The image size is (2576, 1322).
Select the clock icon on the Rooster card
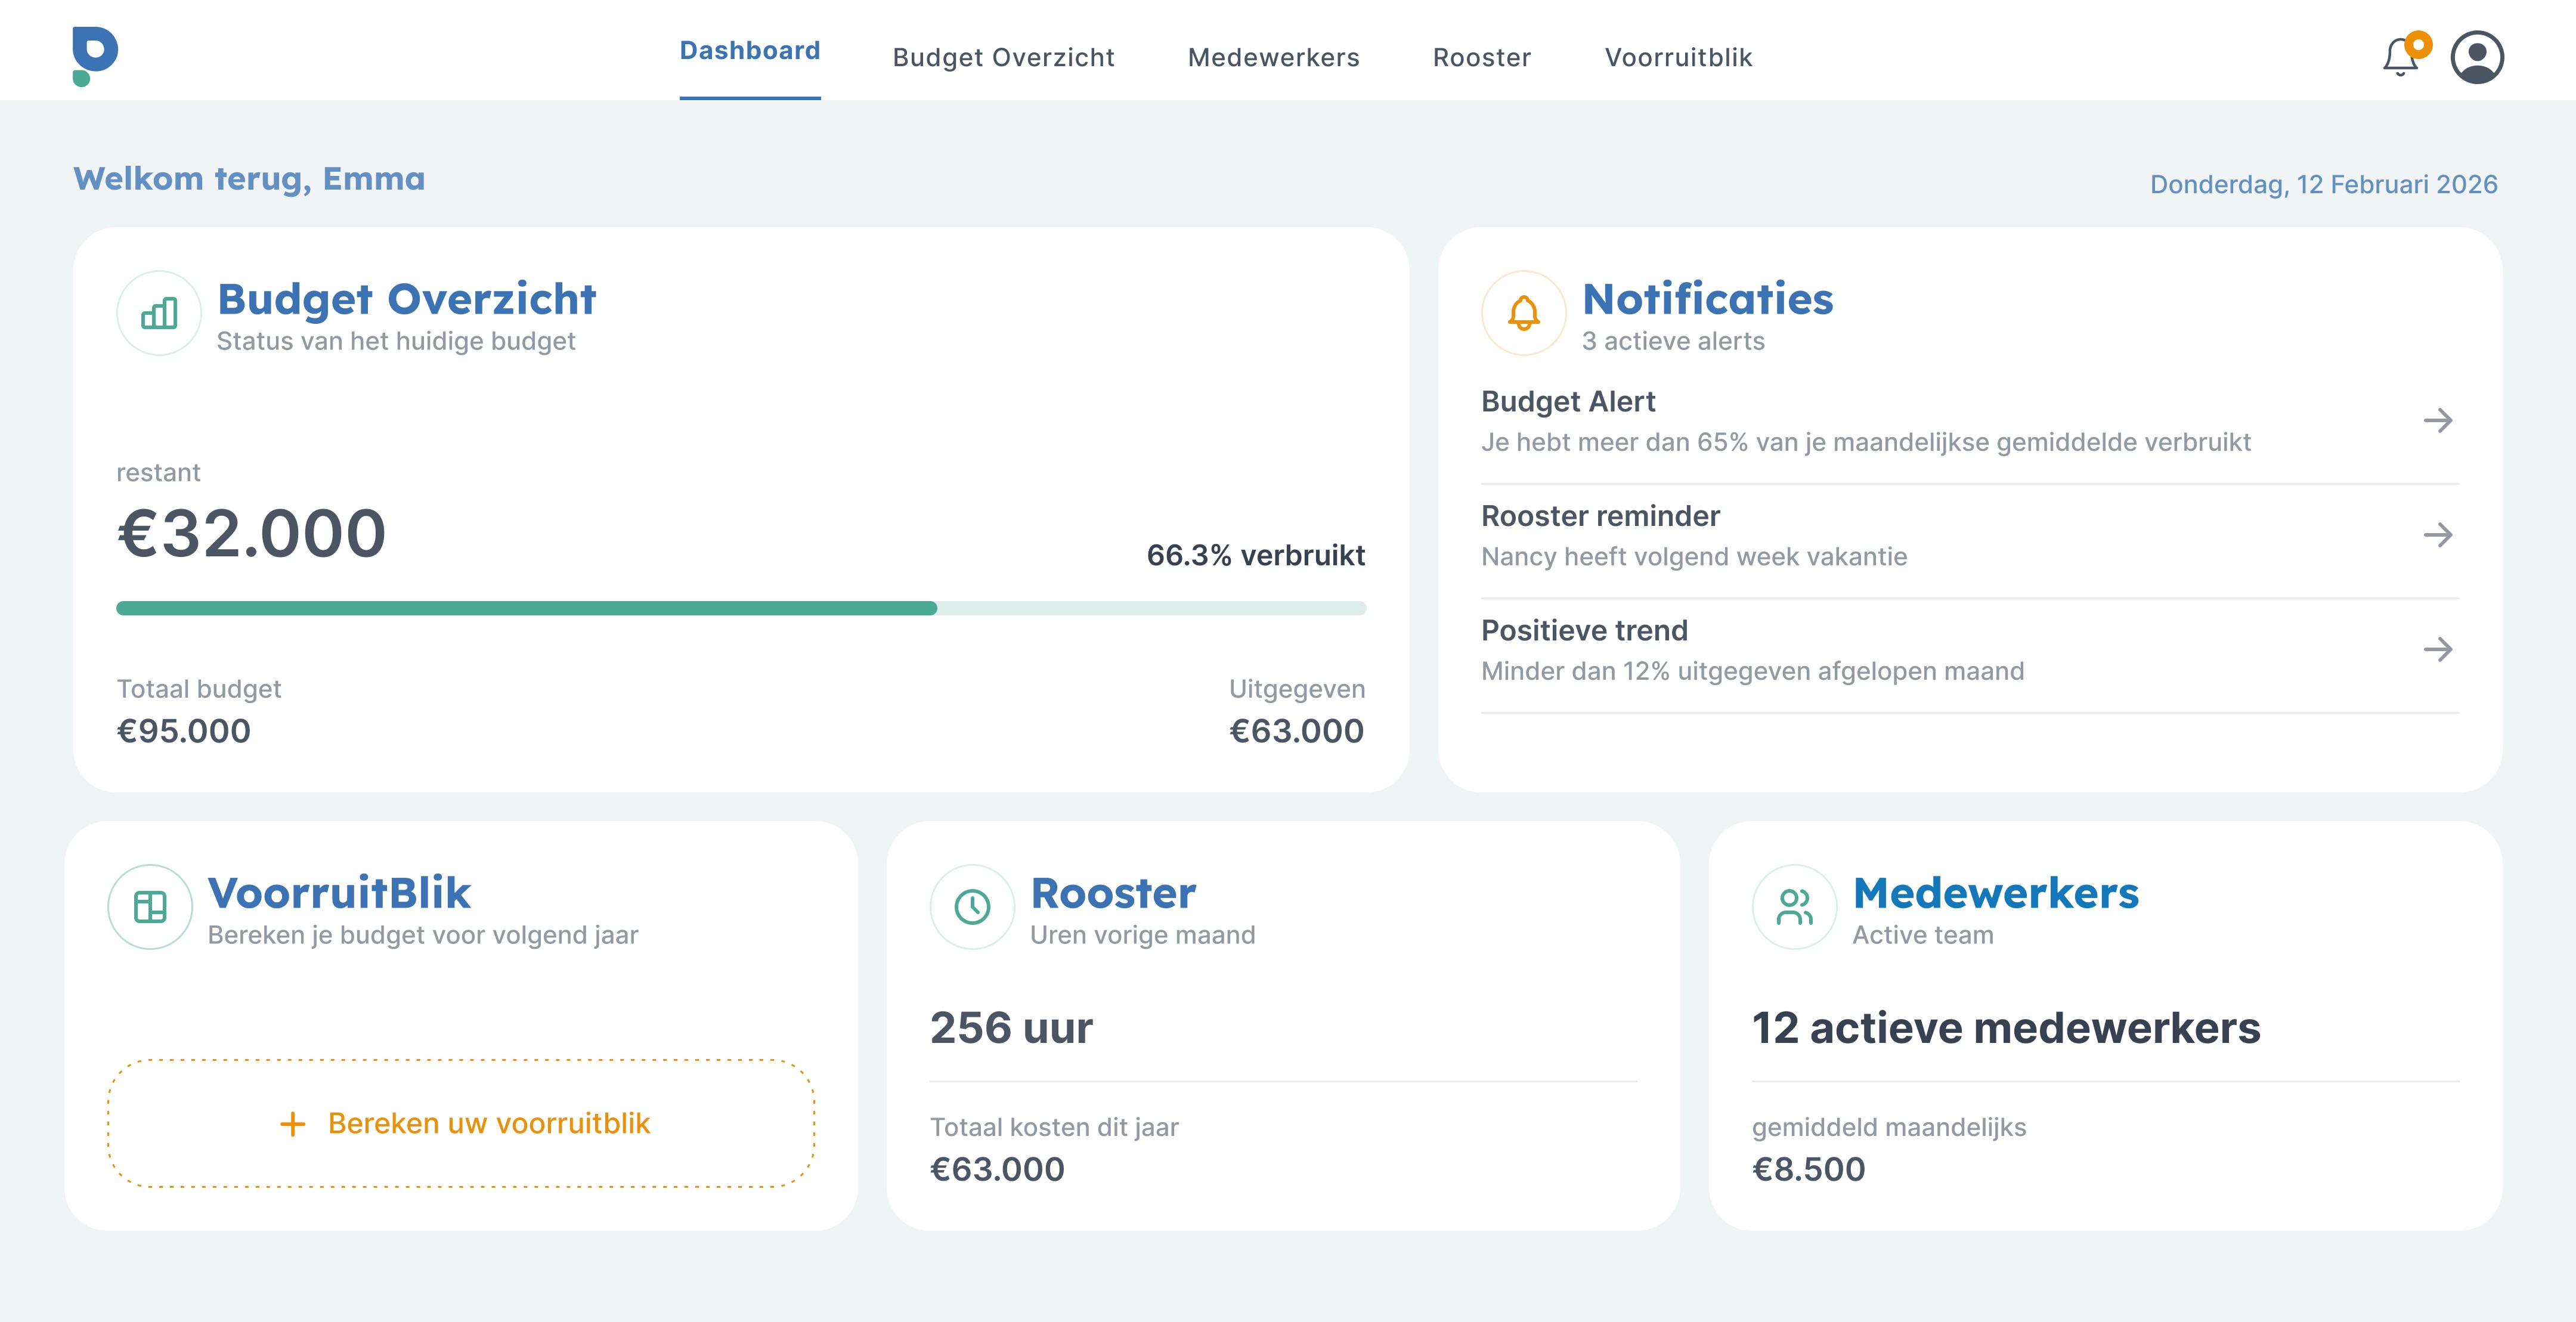(973, 906)
